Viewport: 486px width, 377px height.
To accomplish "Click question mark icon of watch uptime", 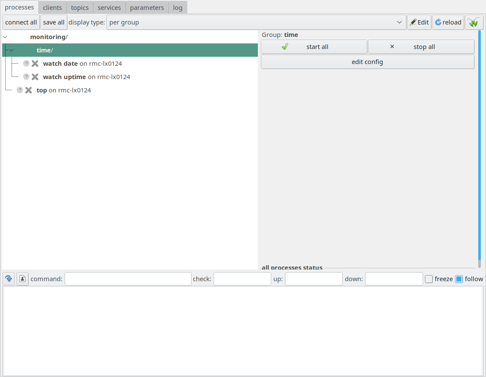I will click(26, 77).
